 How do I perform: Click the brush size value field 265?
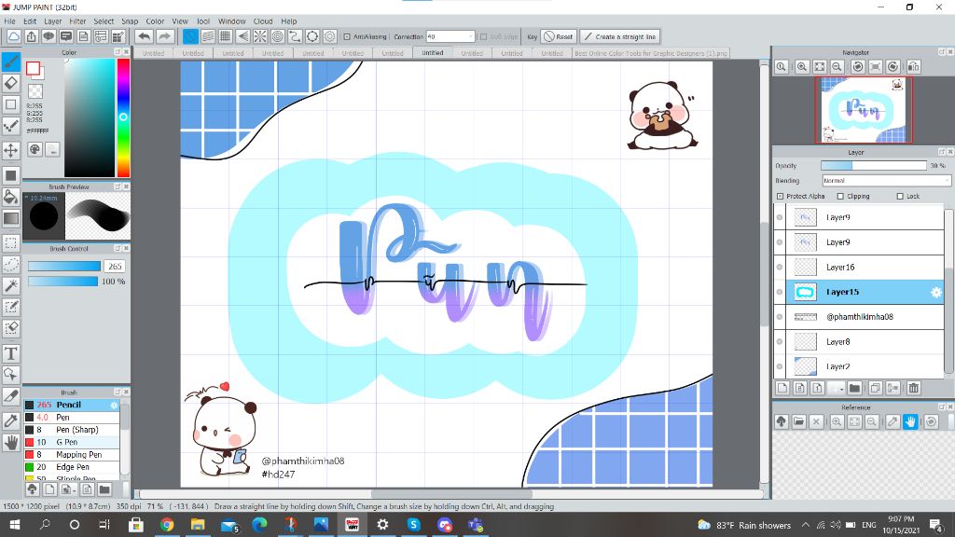tap(115, 266)
